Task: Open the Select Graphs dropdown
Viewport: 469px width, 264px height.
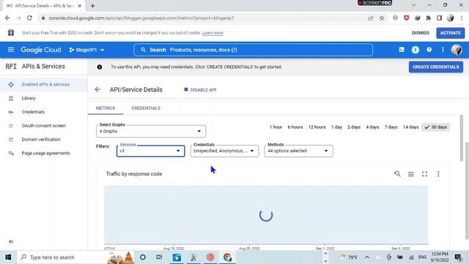Action: click(x=151, y=131)
